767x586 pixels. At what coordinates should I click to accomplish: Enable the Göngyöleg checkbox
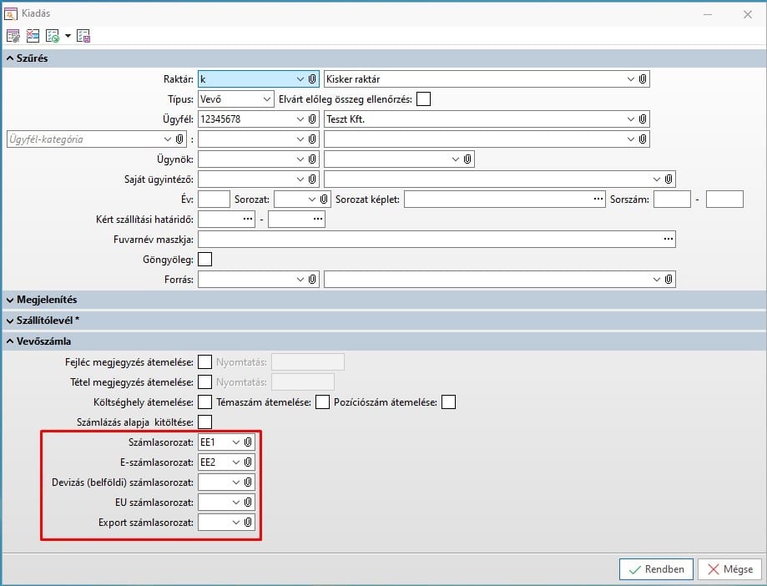204,260
